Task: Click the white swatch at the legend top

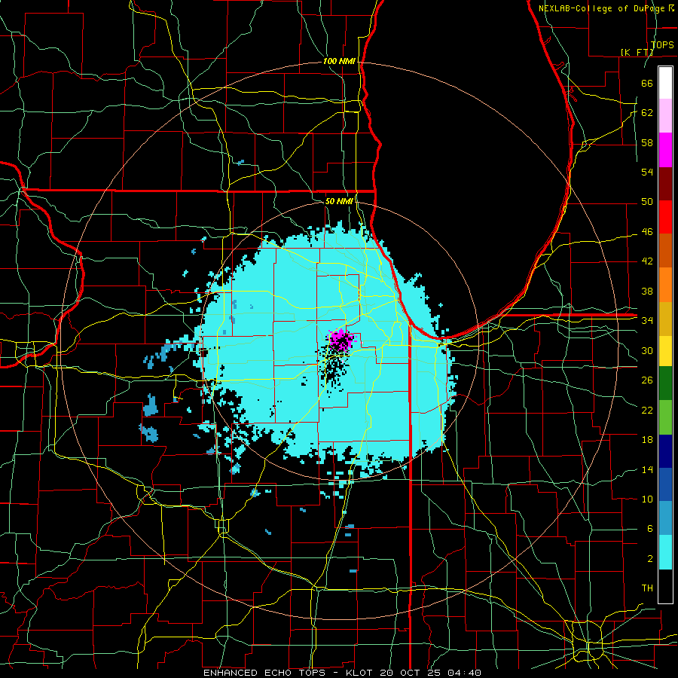Action: 665,83
